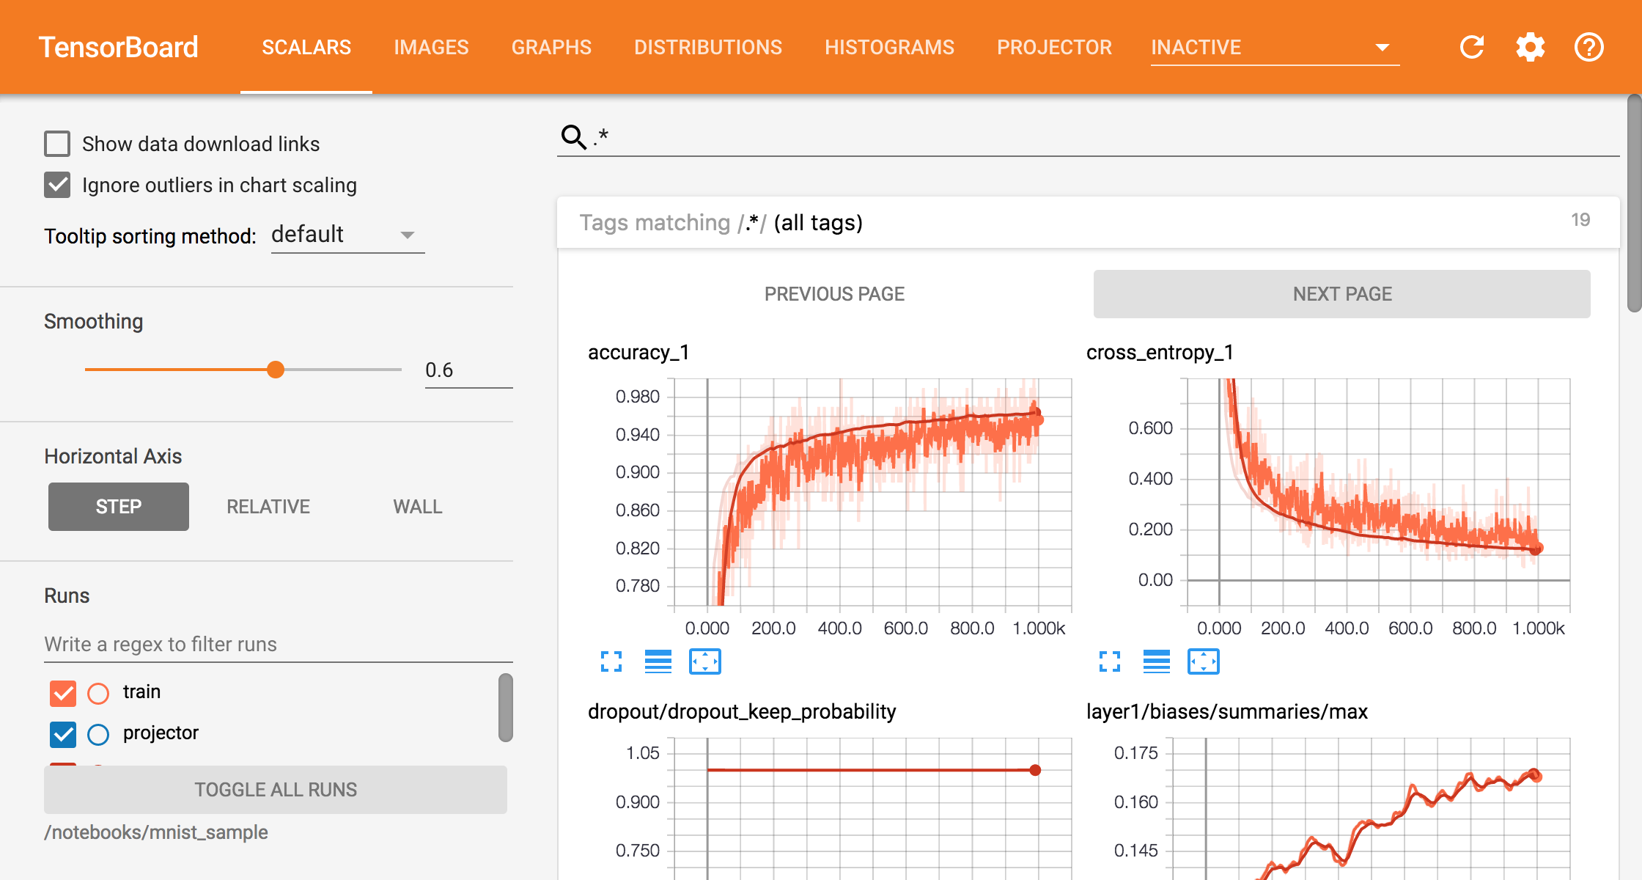Uncheck the train run checkbox
The height and width of the screenshot is (880, 1642).
click(63, 692)
